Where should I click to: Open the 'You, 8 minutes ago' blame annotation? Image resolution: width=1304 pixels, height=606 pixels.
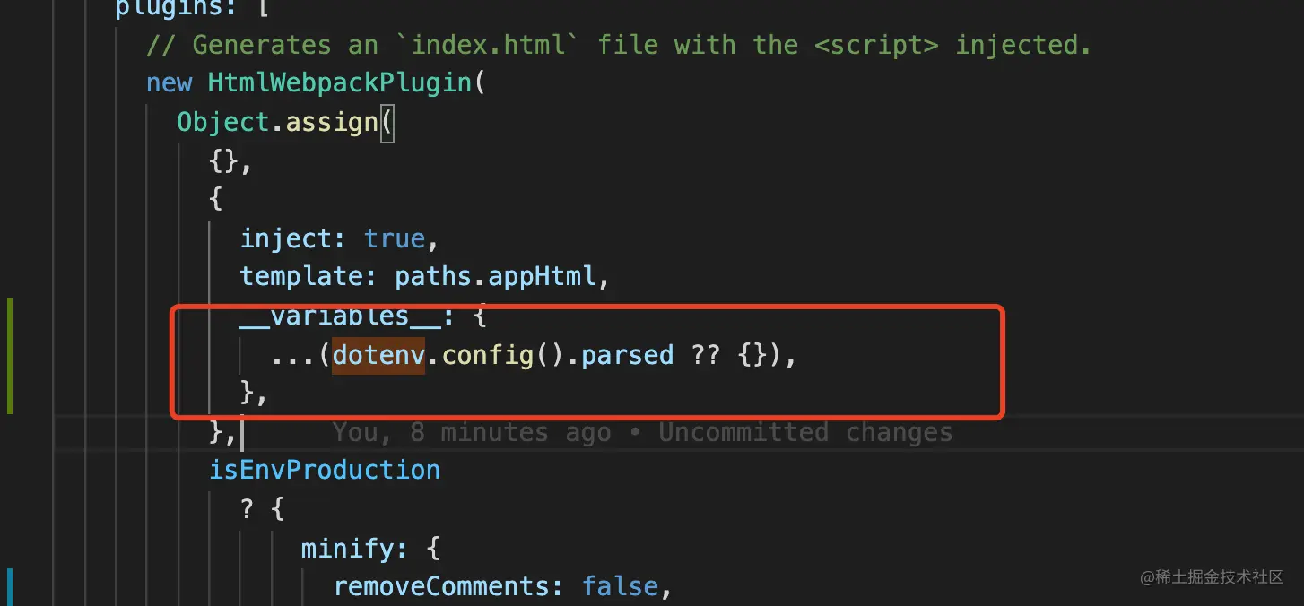click(641, 432)
